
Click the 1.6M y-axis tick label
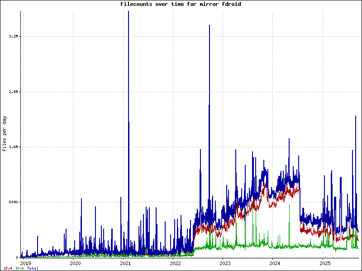(x=14, y=147)
